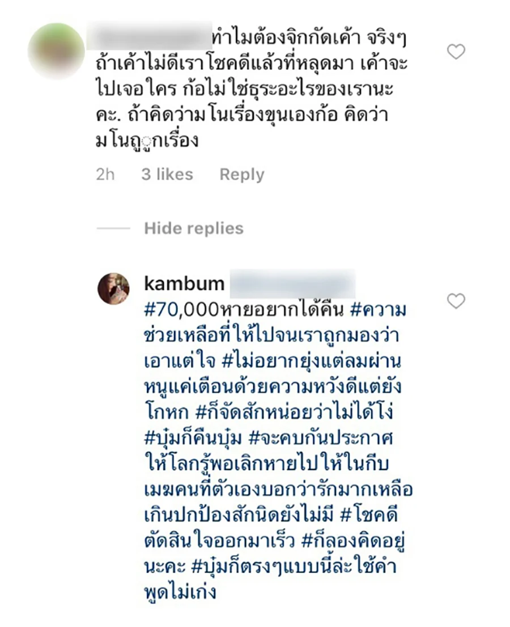The height and width of the screenshot is (627, 510).
Task: Open the #บุ๋มก็คืนบุ๋ม hashtag
Action: pos(193,439)
